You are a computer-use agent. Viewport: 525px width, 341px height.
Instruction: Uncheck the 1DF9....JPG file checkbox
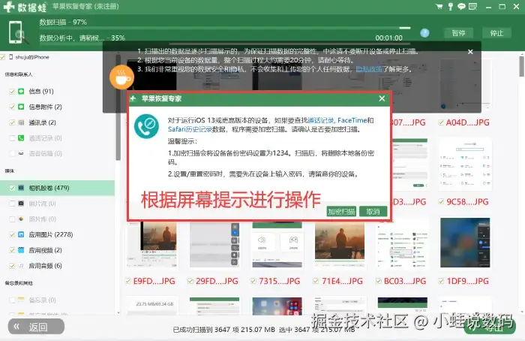[441, 281]
